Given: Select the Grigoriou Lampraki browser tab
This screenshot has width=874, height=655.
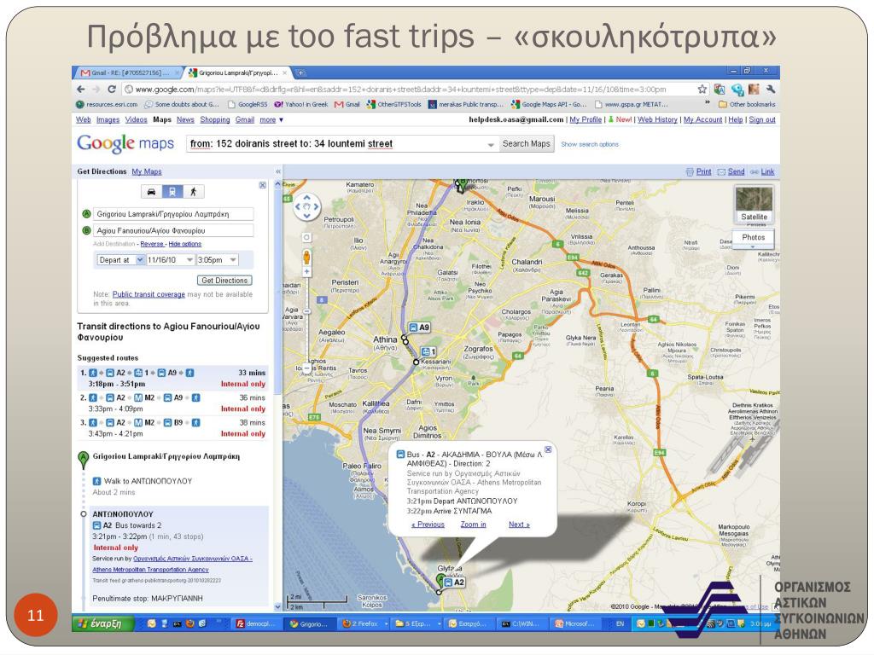Looking at the screenshot, I should (238, 73).
